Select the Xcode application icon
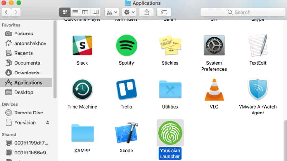 (x=126, y=134)
